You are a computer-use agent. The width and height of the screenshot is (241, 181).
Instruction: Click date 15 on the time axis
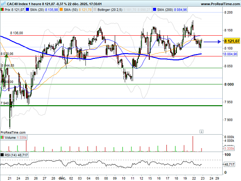tap(150, 178)
